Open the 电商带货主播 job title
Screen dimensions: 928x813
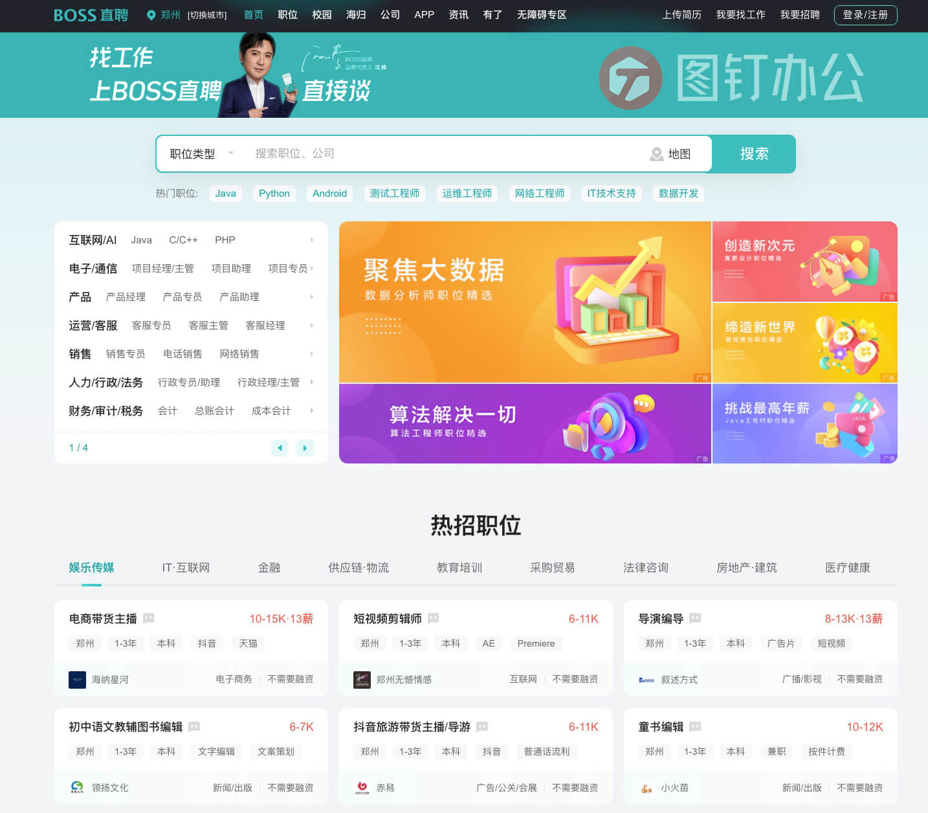pyautogui.click(x=103, y=619)
